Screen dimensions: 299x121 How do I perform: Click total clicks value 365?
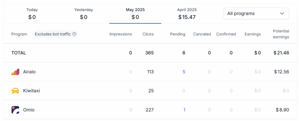coord(149,53)
